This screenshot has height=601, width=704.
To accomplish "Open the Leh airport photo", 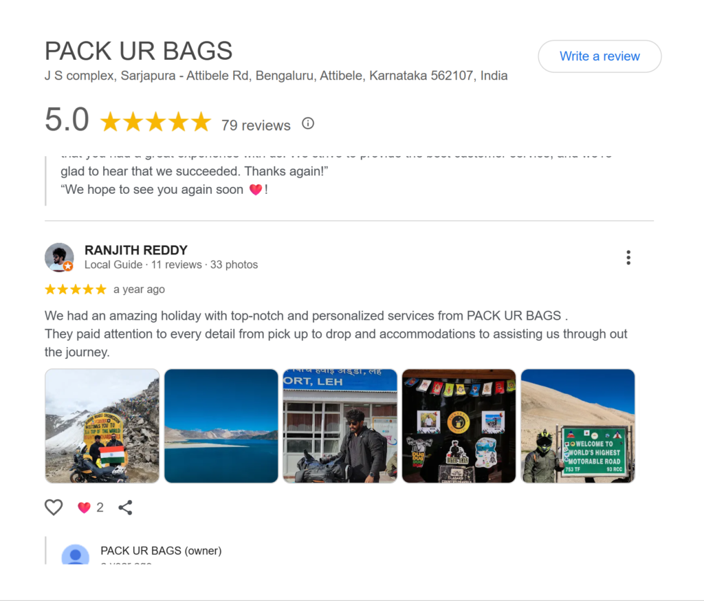I will [x=340, y=426].
